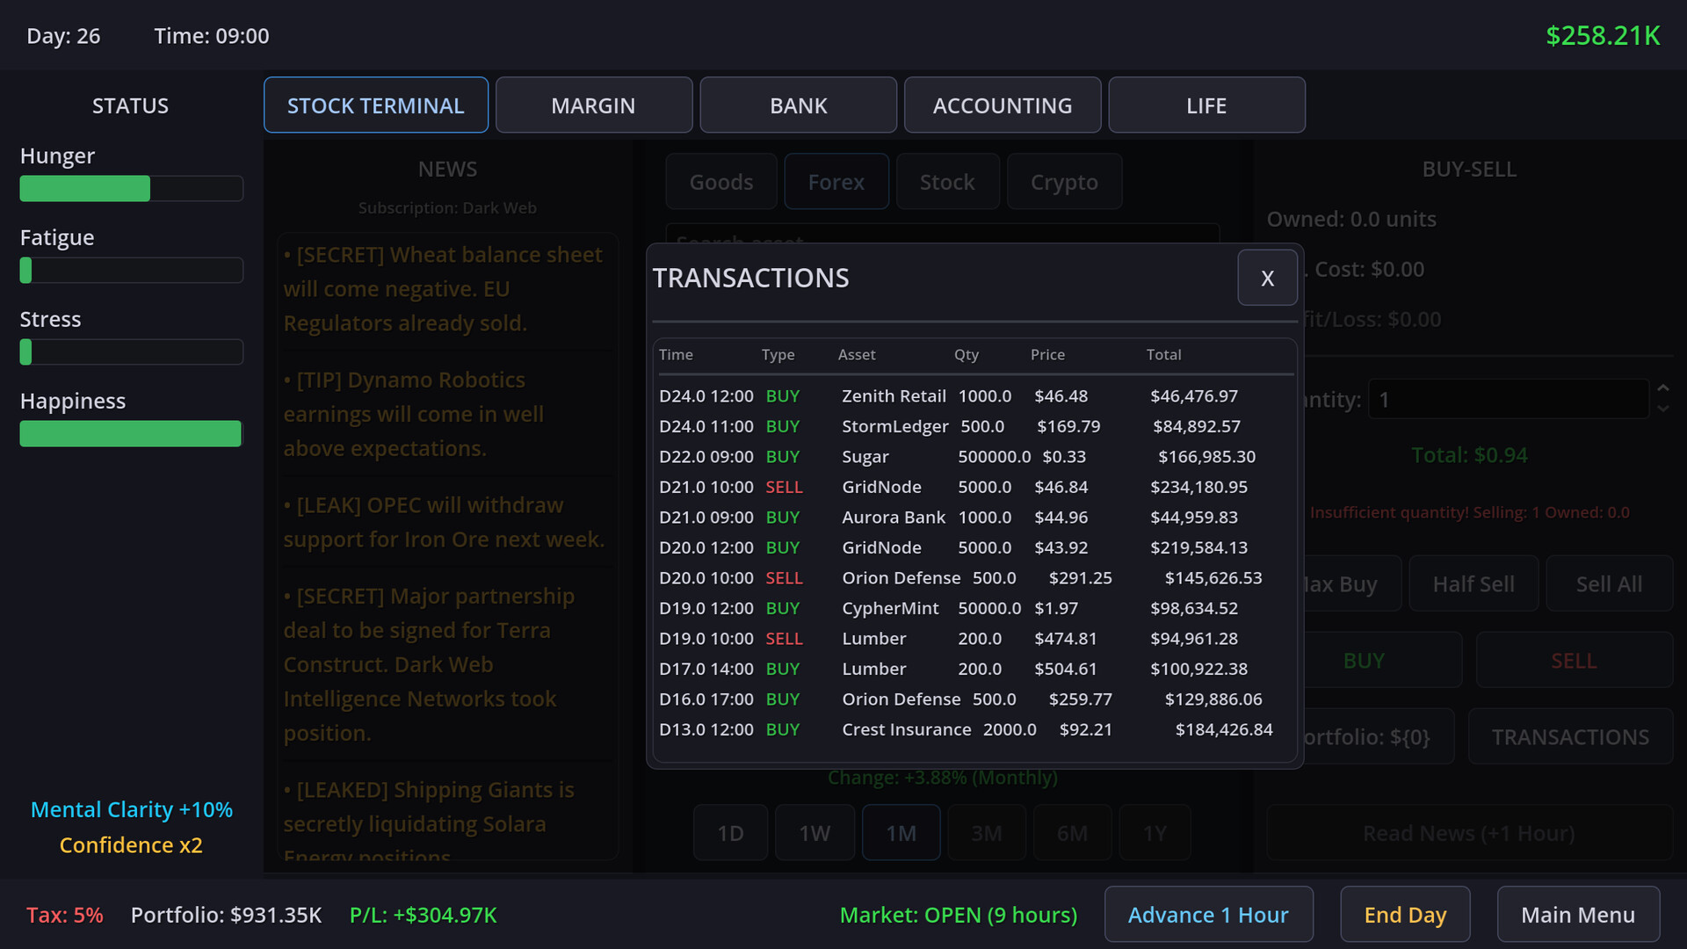Switch to the BANK tab
This screenshot has width=1687, height=949.
pyautogui.click(x=798, y=105)
